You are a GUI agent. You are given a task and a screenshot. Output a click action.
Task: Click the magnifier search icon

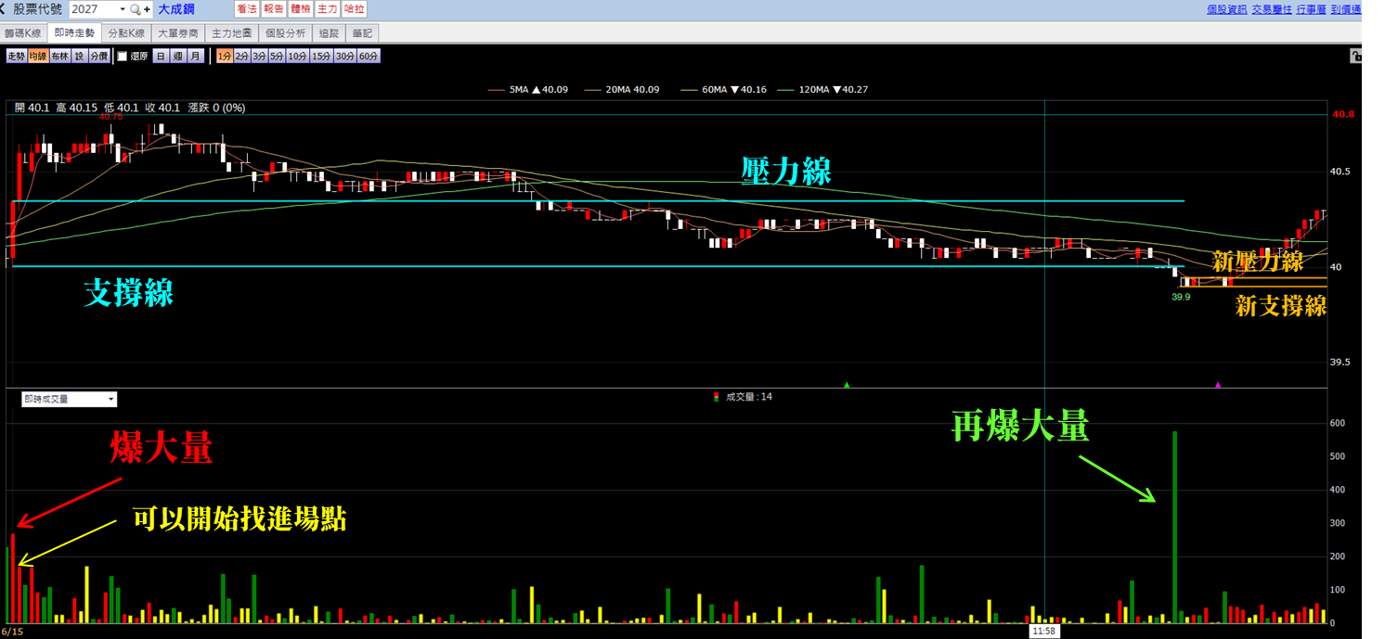[136, 9]
